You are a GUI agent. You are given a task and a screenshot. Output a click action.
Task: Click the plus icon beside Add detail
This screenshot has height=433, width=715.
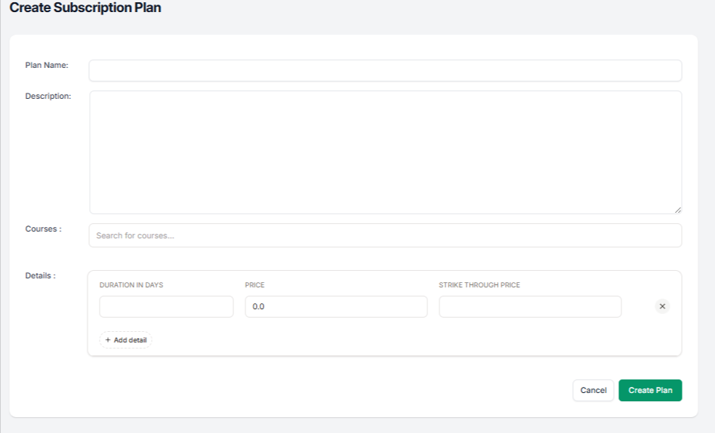(x=108, y=340)
